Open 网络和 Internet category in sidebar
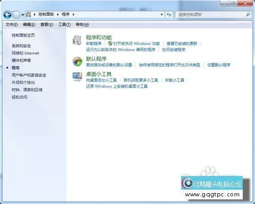The height and width of the screenshot is (204, 255). pos(25,53)
